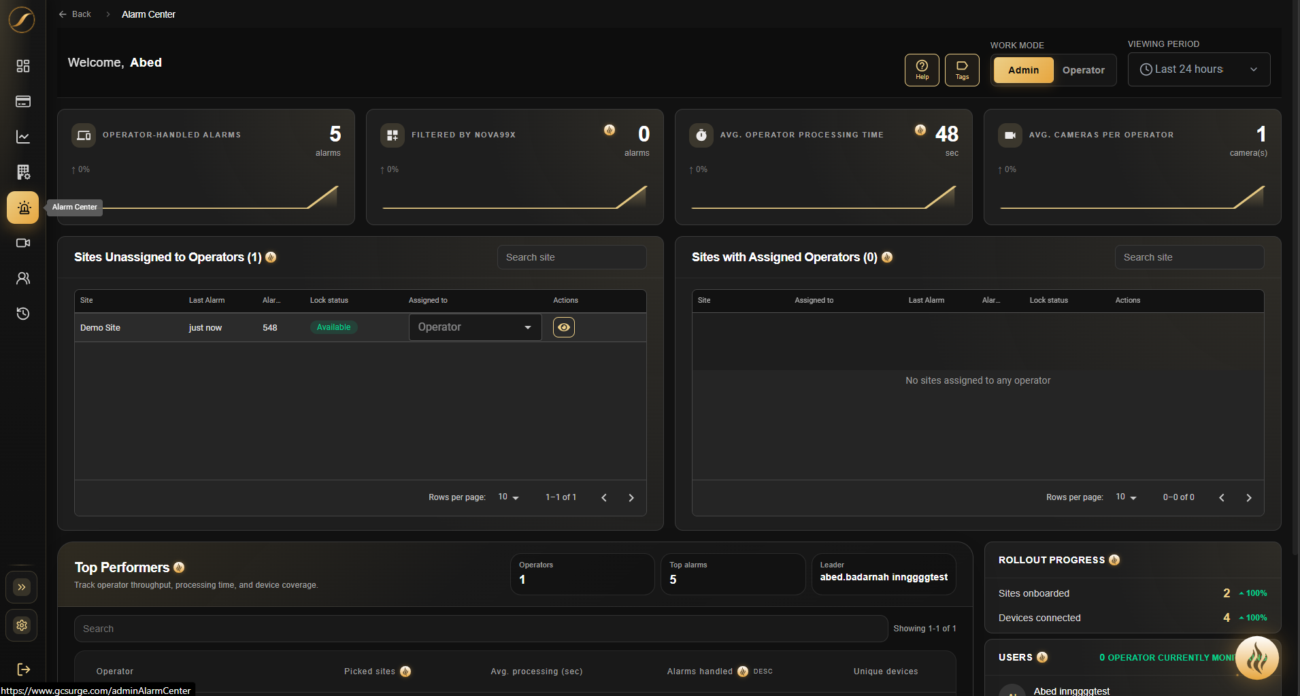This screenshot has height=696, width=1300.
Task: View Demo Site with the eye button
Action: 564,327
